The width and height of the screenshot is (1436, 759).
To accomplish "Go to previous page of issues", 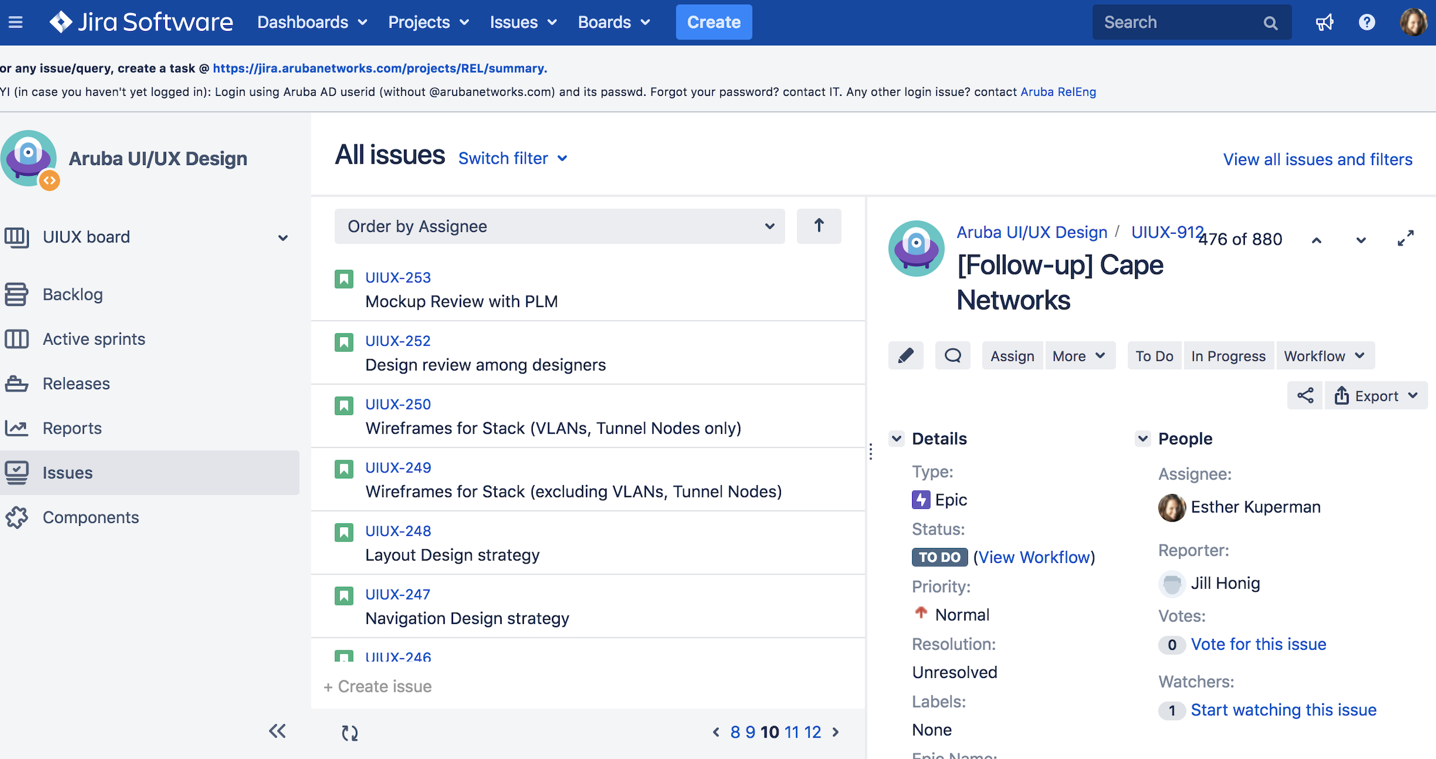I will click(716, 732).
